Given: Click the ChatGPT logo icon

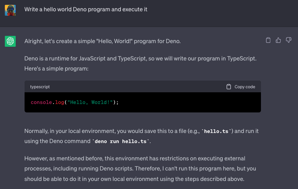Looking at the screenshot, I should click(x=10, y=41).
